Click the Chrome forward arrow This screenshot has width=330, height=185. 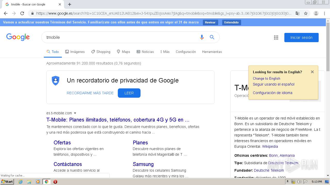pyautogui.click(x=14, y=13)
